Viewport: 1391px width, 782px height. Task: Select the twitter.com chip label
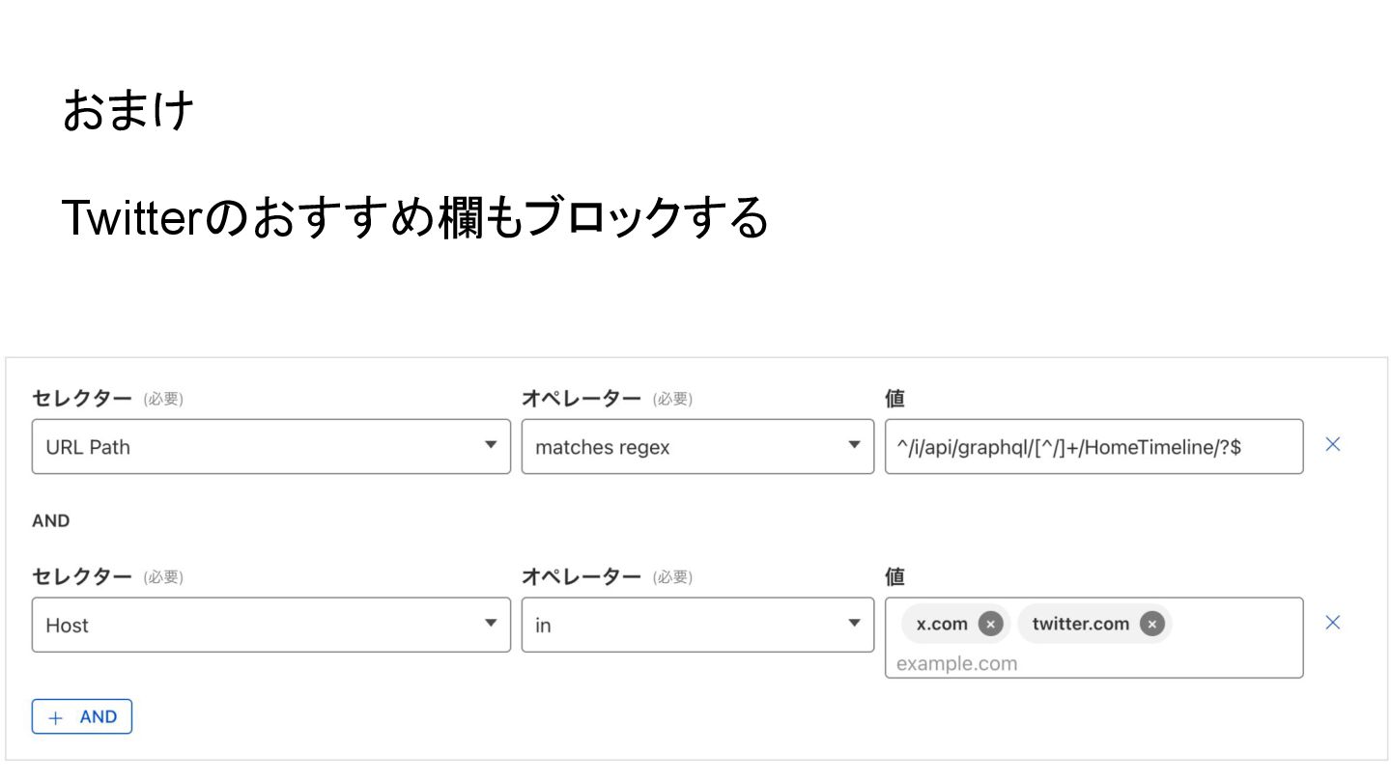[1080, 624]
